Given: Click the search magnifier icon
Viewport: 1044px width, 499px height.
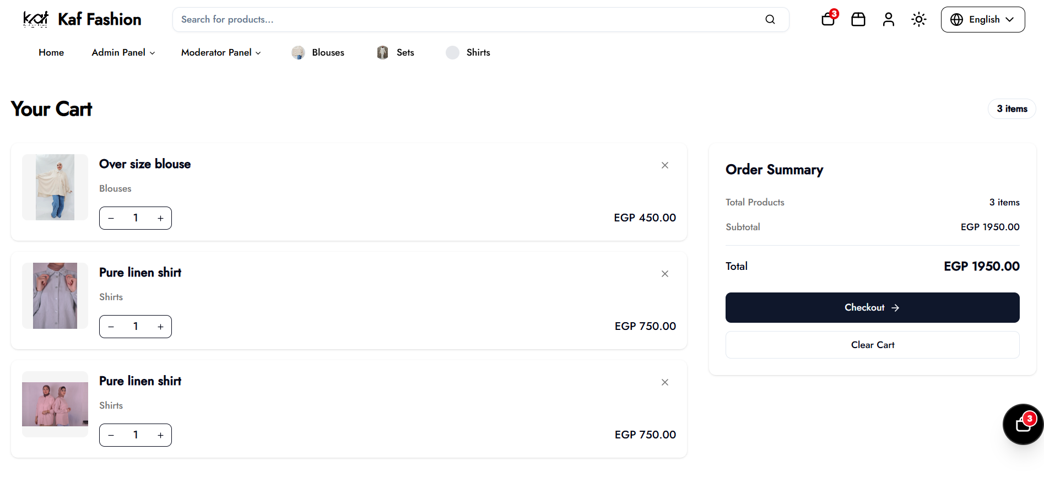Looking at the screenshot, I should [x=770, y=19].
